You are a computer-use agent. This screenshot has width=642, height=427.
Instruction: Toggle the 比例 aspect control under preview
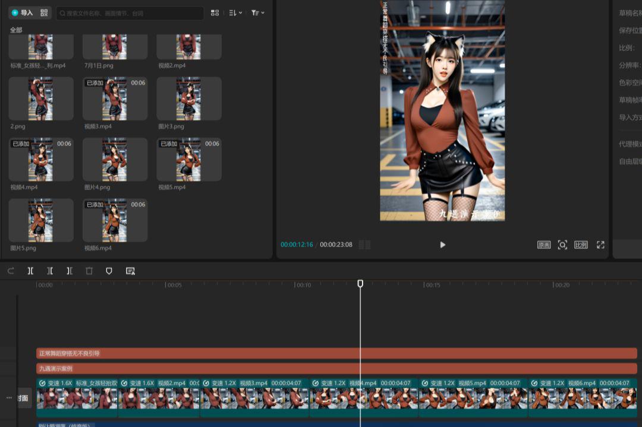coord(580,245)
